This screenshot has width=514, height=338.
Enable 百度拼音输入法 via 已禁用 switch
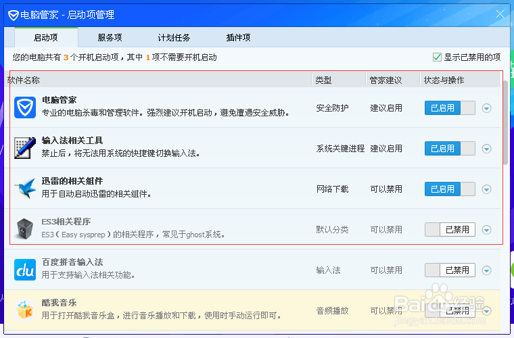coord(450,270)
